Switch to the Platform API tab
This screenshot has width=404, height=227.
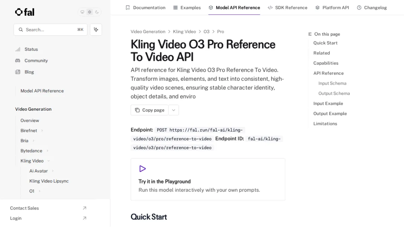tap(332, 7)
